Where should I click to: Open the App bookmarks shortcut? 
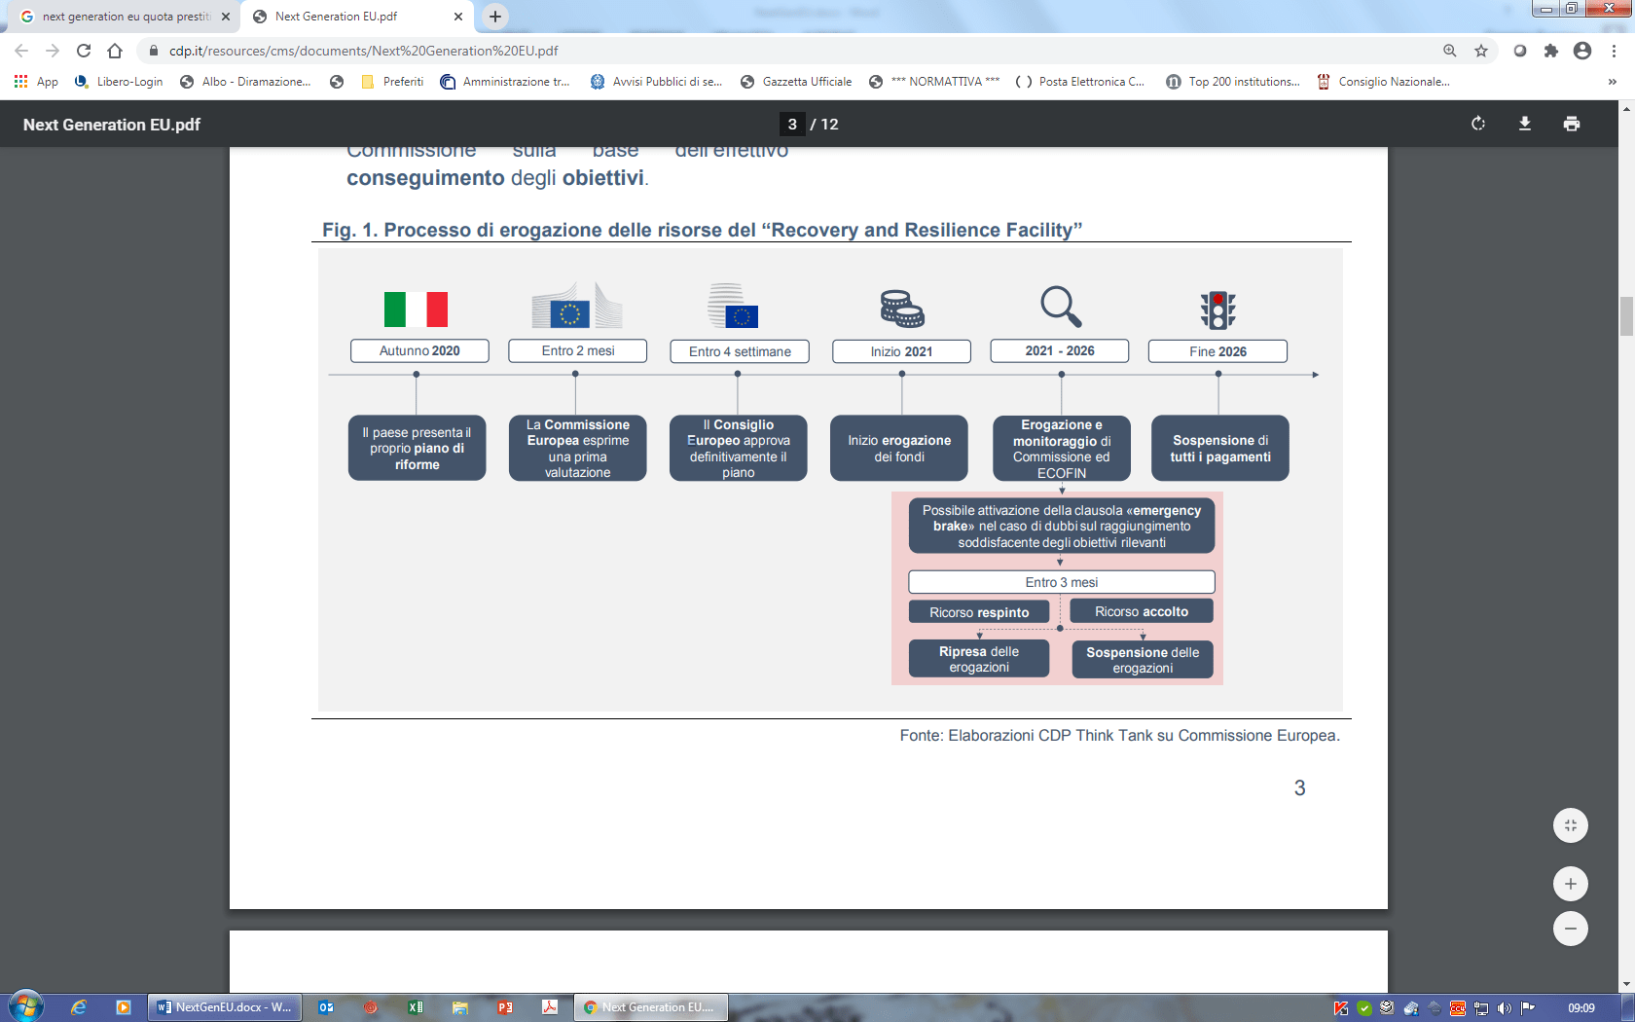click(x=36, y=82)
